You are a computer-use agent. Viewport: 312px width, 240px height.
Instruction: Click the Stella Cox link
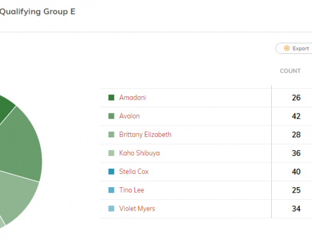pyautogui.click(x=134, y=172)
